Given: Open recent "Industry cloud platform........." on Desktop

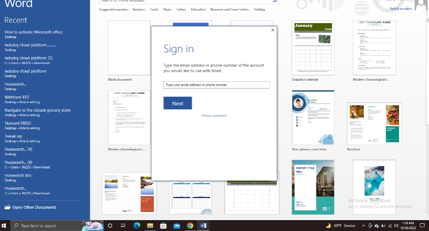Looking at the screenshot, I should (30, 47).
